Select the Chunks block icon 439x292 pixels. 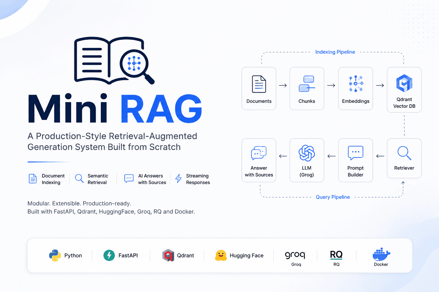click(x=307, y=84)
